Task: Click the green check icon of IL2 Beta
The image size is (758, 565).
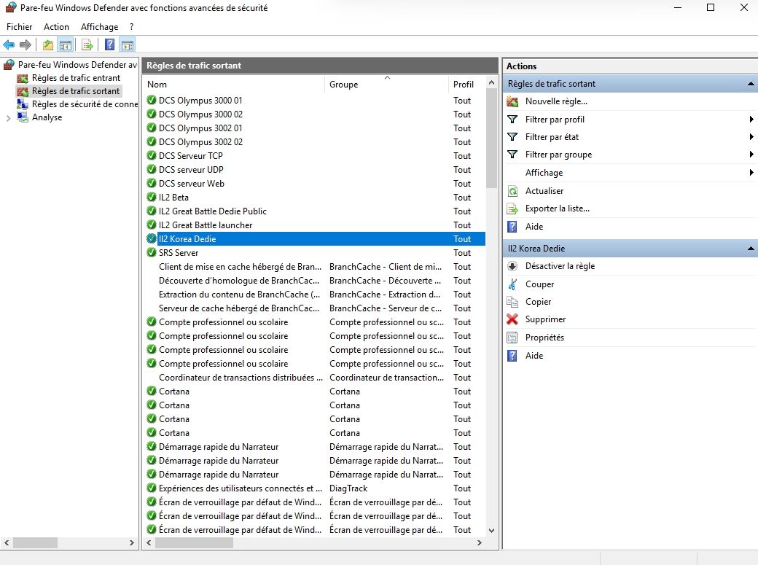Action: 152,198
